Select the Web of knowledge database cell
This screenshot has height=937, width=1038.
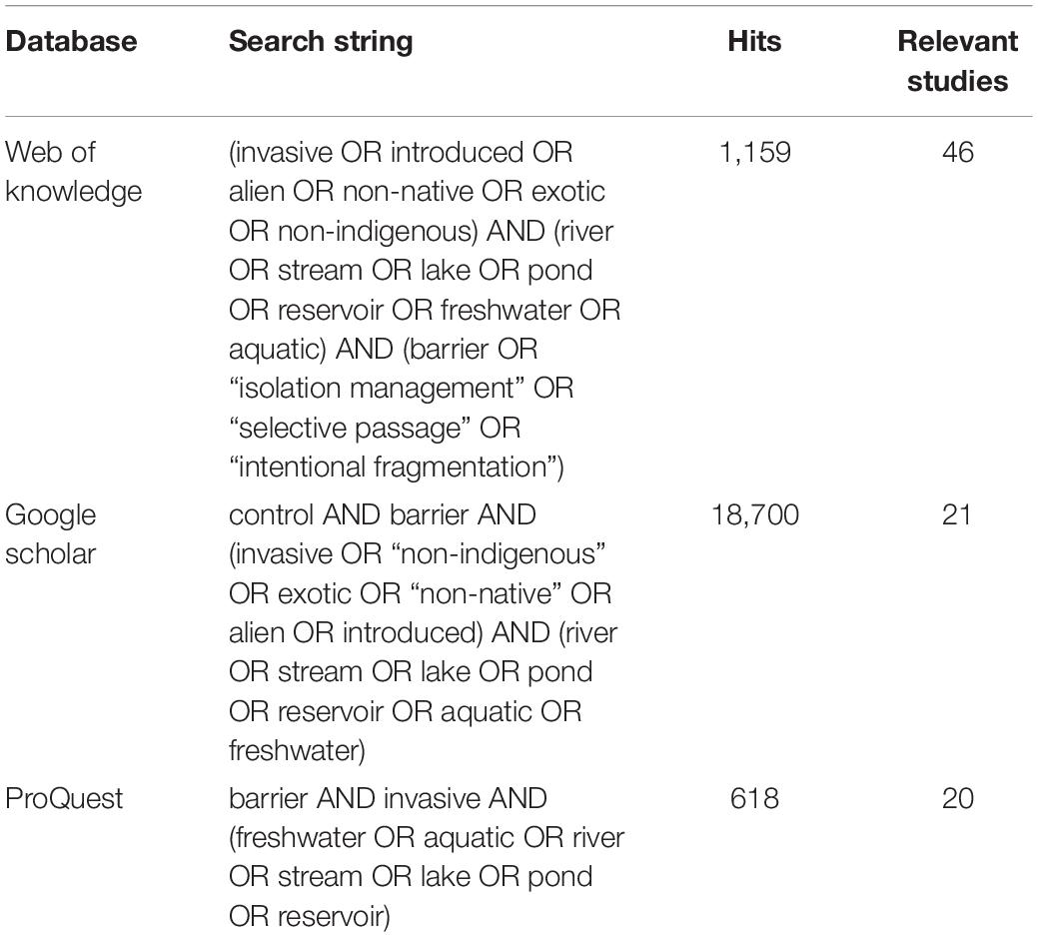click(74, 172)
